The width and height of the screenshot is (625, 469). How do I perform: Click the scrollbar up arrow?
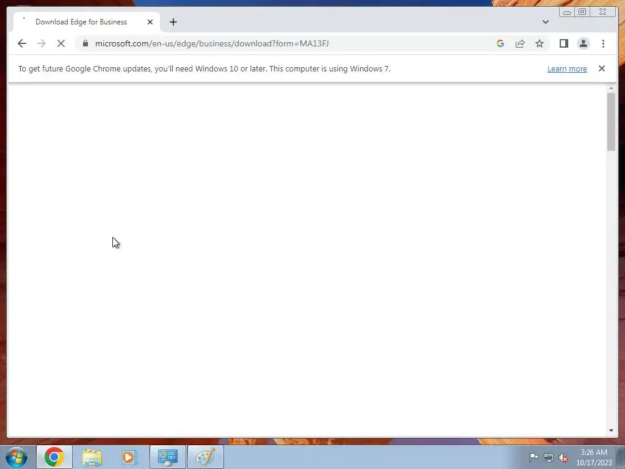(611, 88)
